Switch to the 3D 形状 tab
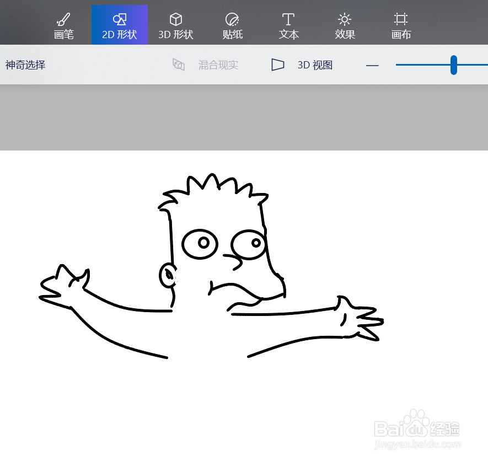Viewport: 488px width, 461px height. tap(176, 25)
